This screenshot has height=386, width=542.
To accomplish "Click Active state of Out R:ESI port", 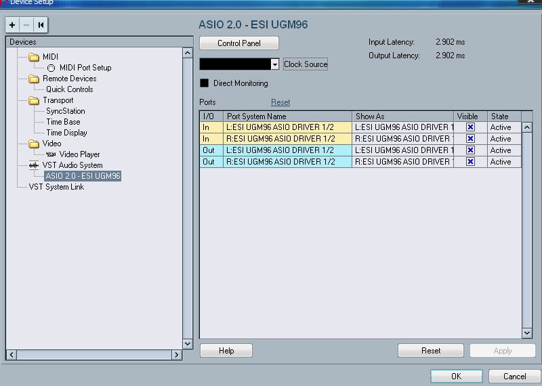I will point(504,161).
